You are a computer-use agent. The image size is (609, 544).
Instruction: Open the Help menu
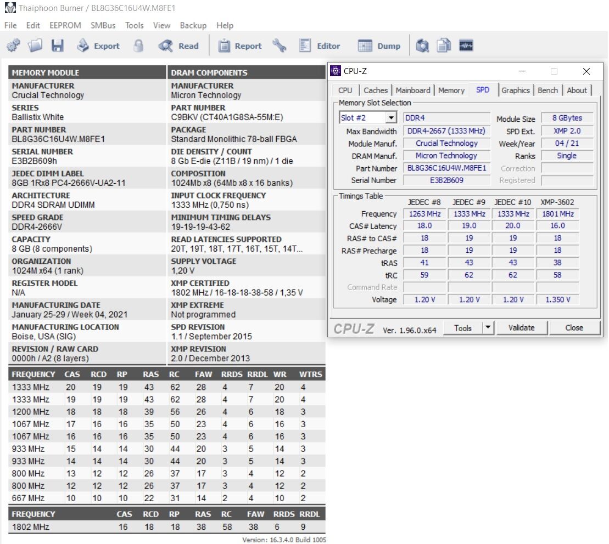225,25
